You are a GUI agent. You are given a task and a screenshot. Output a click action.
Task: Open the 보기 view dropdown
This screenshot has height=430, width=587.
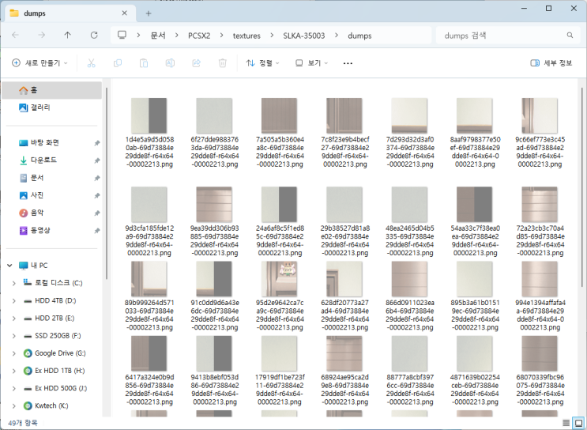tap(312, 63)
